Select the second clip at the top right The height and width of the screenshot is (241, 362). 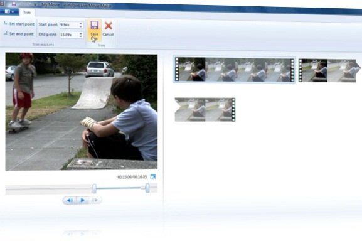click(329, 70)
